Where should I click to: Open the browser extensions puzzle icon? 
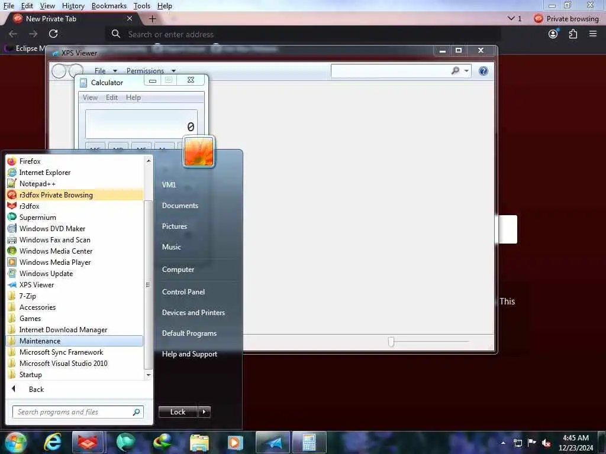pyautogui.click(x=573, y=34)
